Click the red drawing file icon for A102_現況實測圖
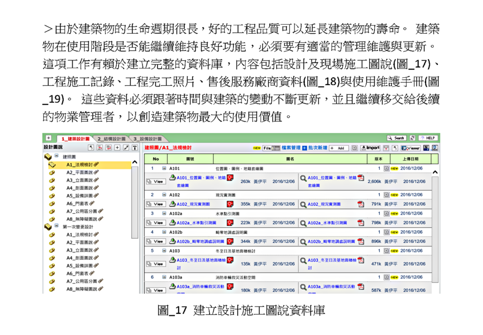Image resolution: width=483 pixels, height=335 pixels. (230, 204)
